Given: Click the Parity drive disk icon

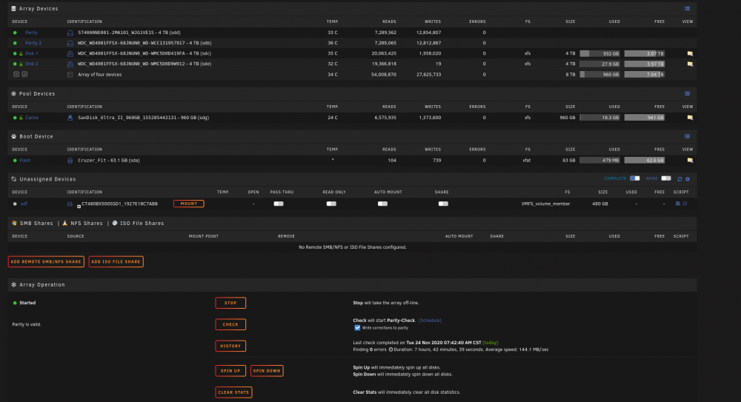Looking at the screenshot, I should point(70,33).
